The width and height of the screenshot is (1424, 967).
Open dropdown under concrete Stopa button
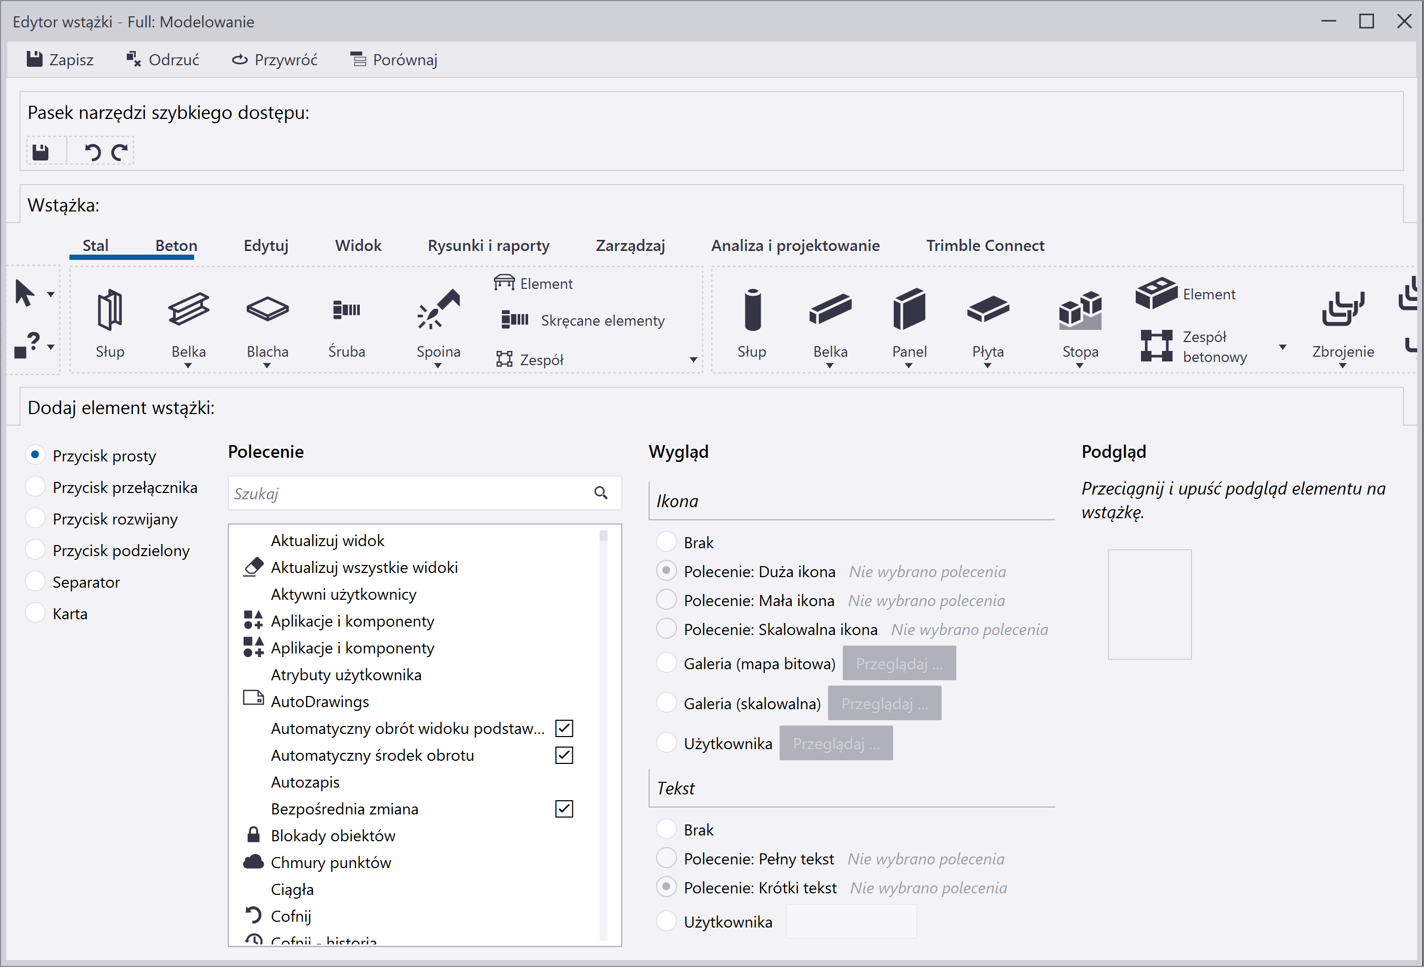[x=1079, y=366]
